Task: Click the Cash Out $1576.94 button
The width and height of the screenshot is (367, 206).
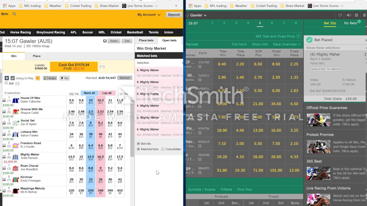Action: (74, 67)
